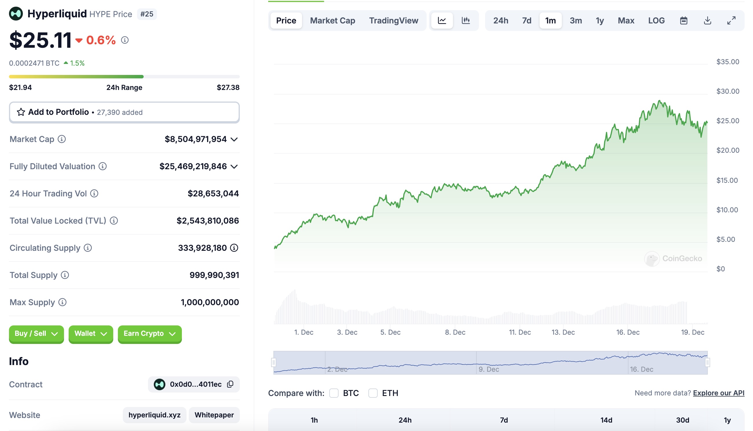Click the star icon in Add to Portfolio
753x431 pixels.
(21, 112)
